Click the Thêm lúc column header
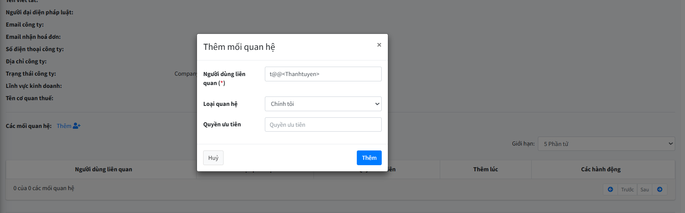The image size is (685, 213). 486,169
